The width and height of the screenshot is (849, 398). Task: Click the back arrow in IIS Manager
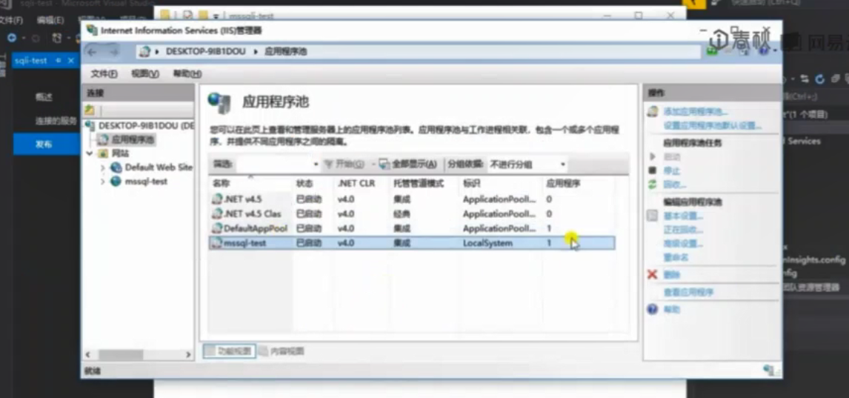[x=93, y=52]
